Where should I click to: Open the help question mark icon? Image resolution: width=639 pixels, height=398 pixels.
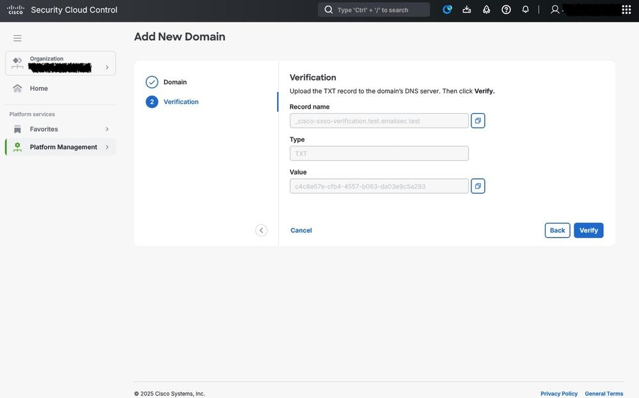[506, 10]
